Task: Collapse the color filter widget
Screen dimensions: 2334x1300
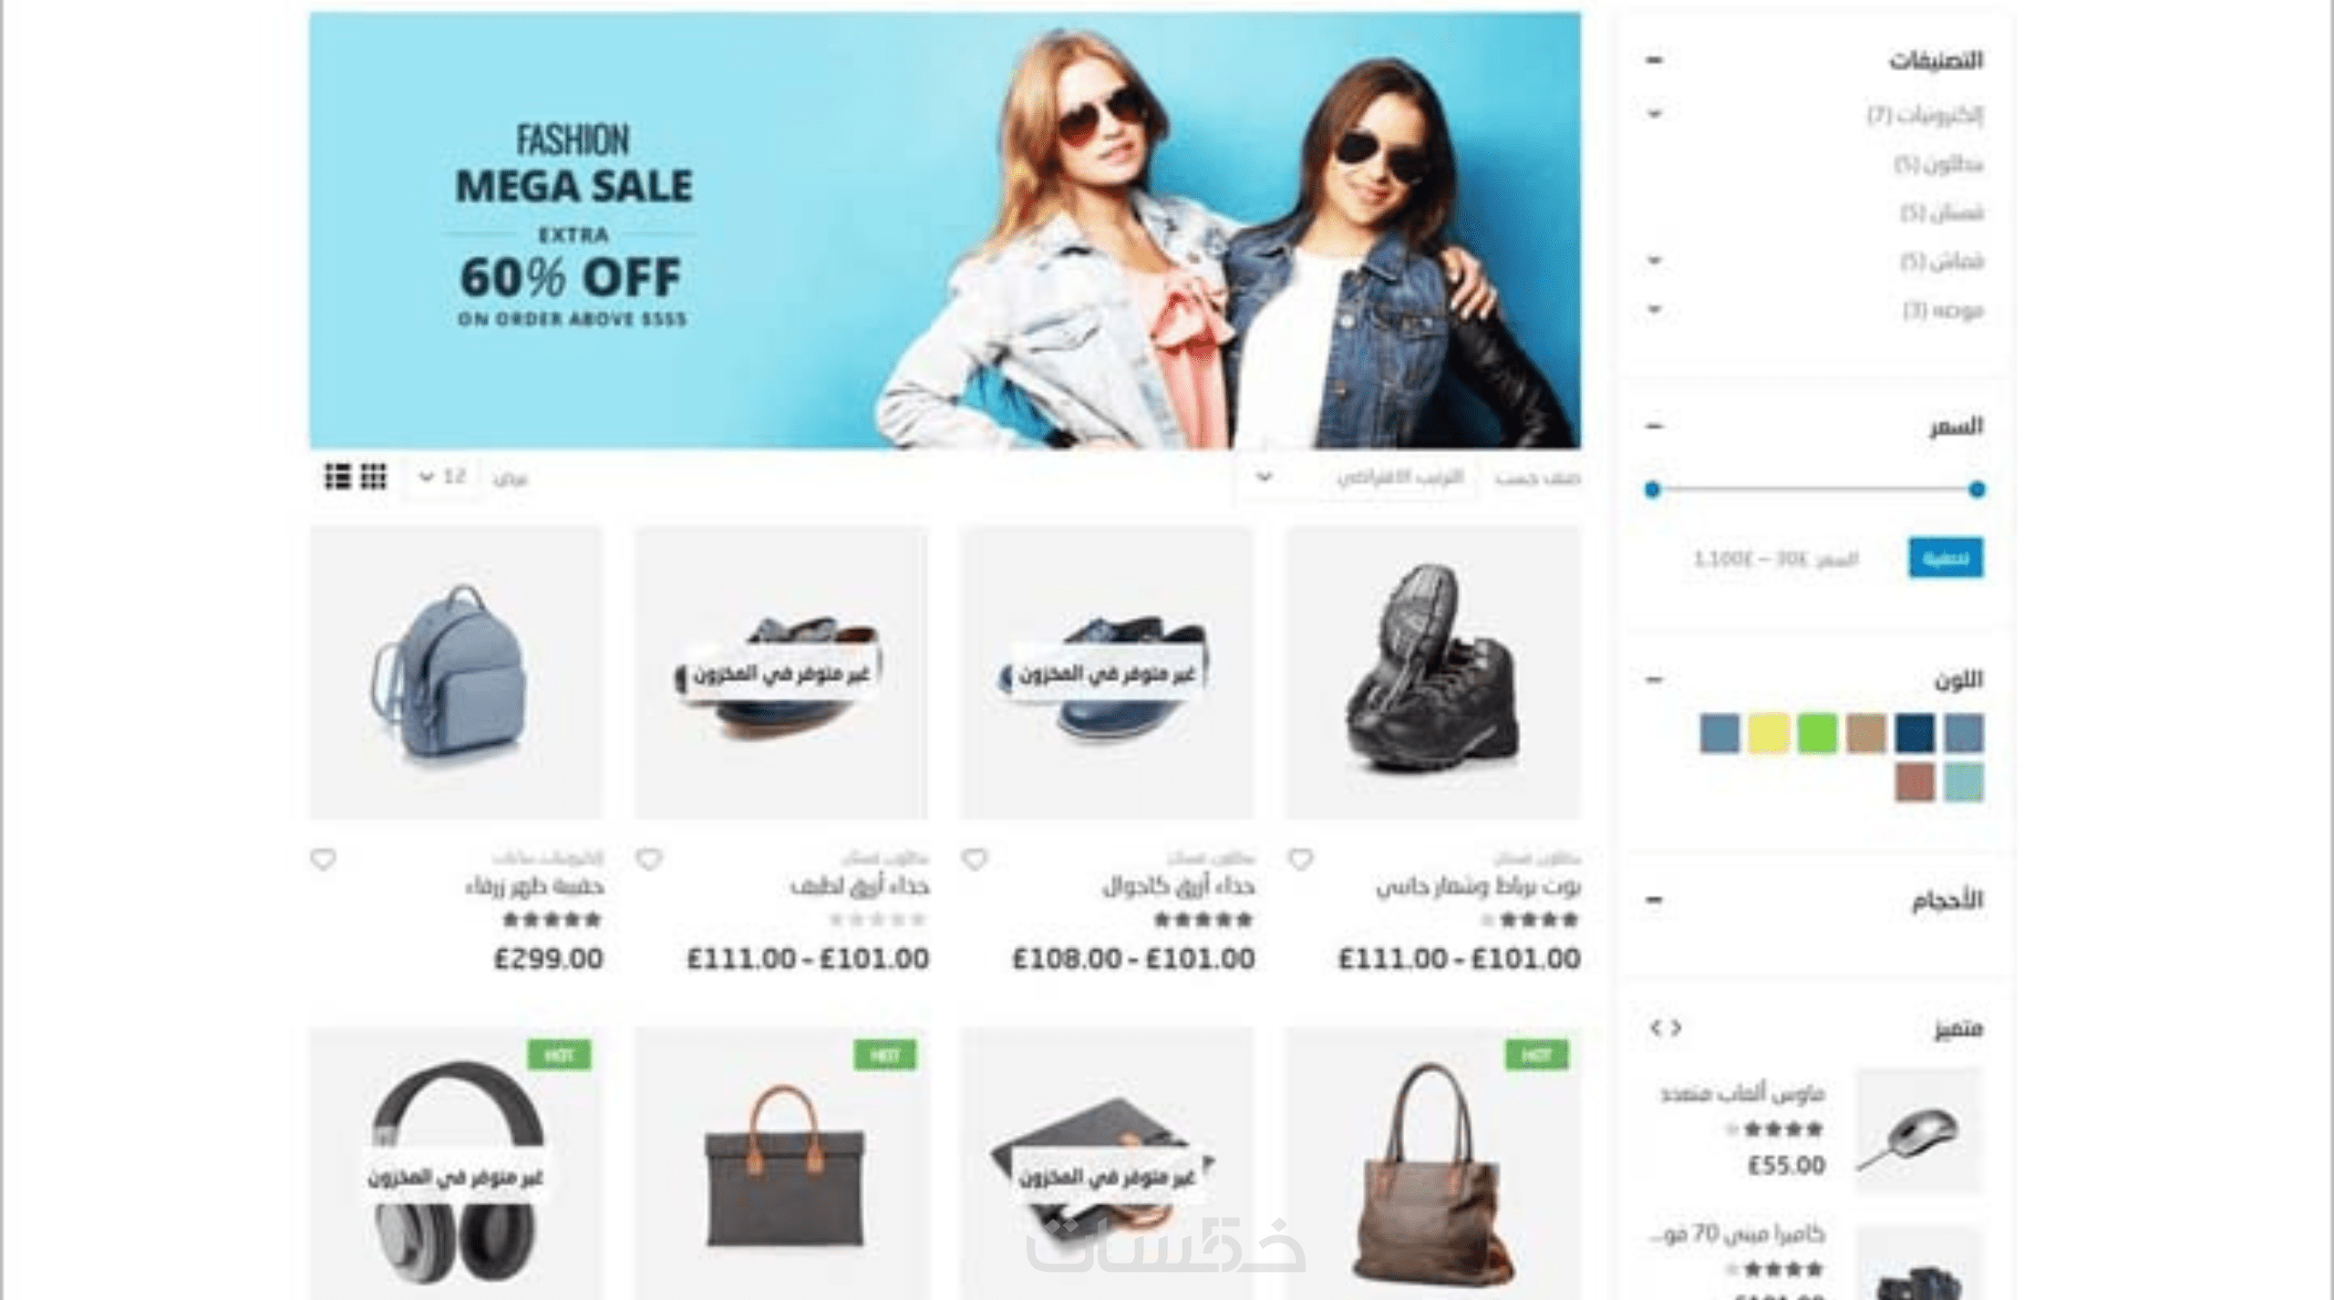Action: tap(1655, 680)
